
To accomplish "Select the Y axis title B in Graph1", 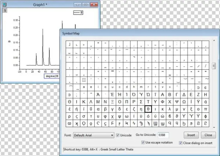I will click(x=10, y=41).
